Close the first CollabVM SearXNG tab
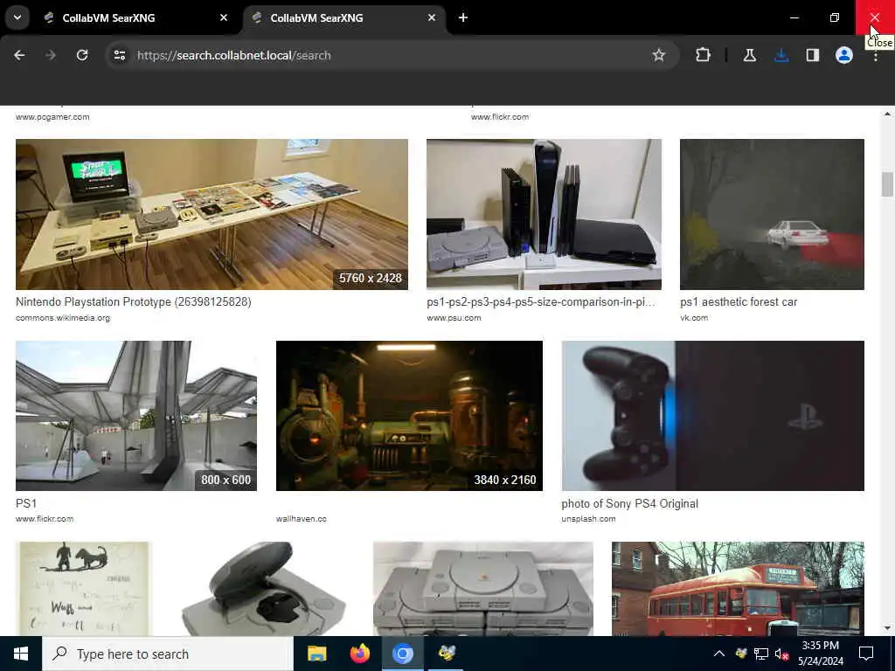895x671 pixels. click(224, 17)
